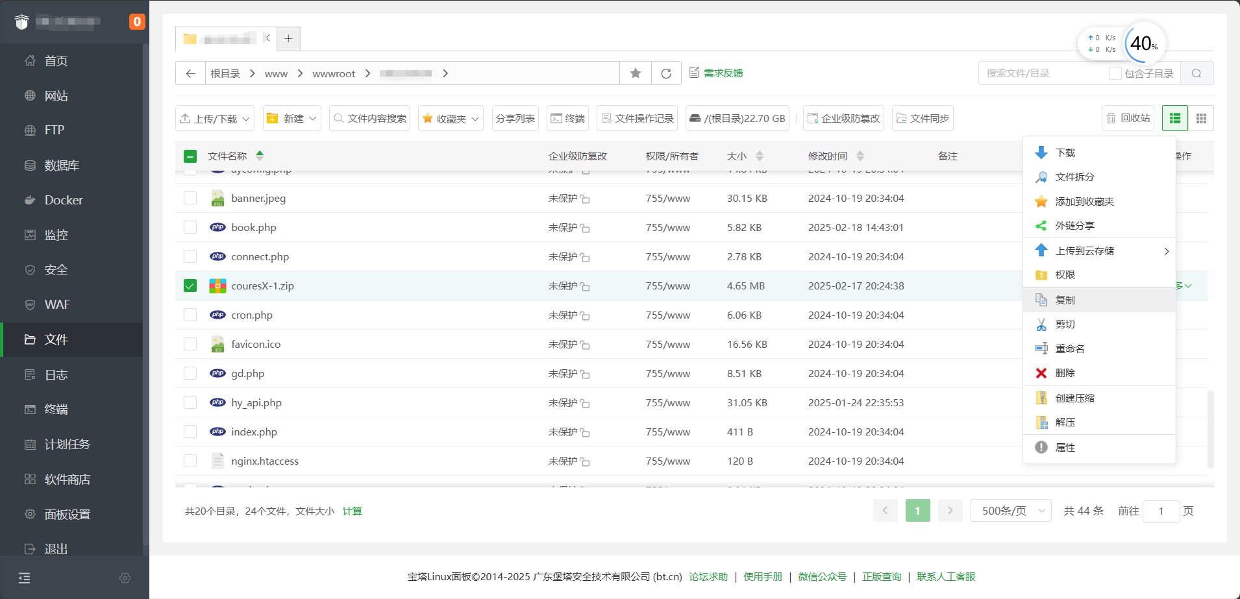
Task: Focus the 搜索文件/目录 search field
Action: 1042,73
